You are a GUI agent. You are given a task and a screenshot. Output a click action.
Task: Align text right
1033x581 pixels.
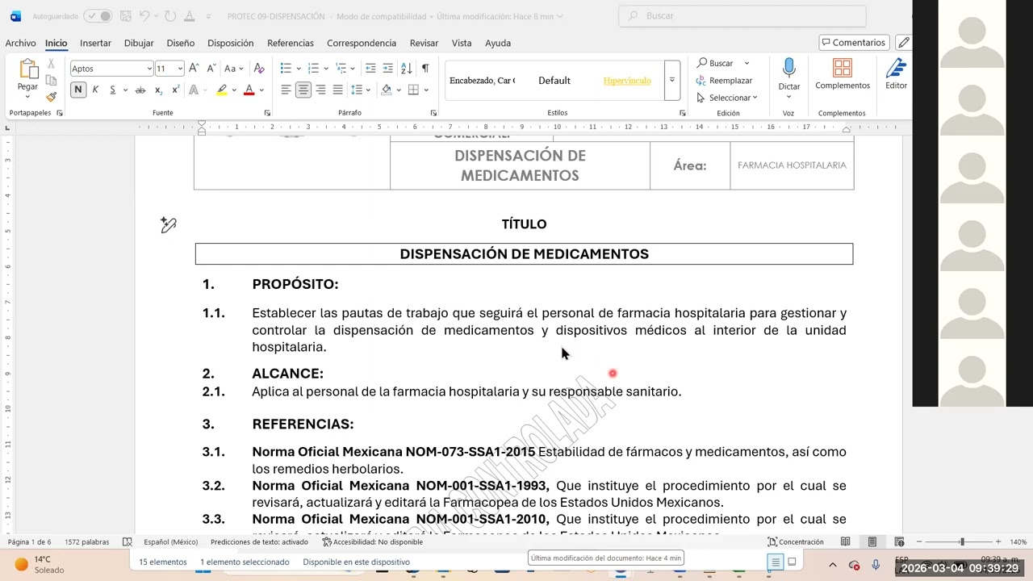tap(320, 90)
